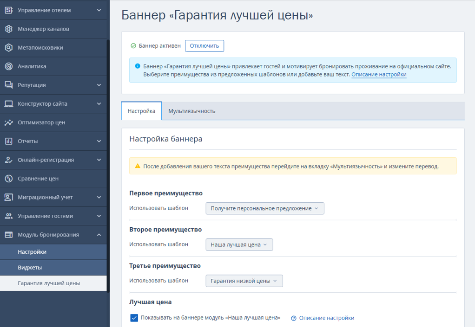Click the Оптимизатор цен chart icon
475x327 pixels.
[8, 122]
